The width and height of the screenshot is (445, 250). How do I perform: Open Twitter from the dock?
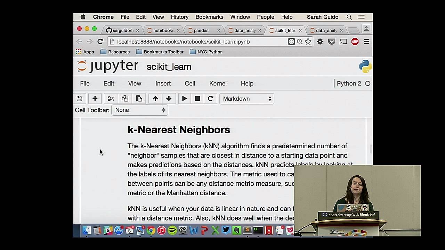(226, 230)
